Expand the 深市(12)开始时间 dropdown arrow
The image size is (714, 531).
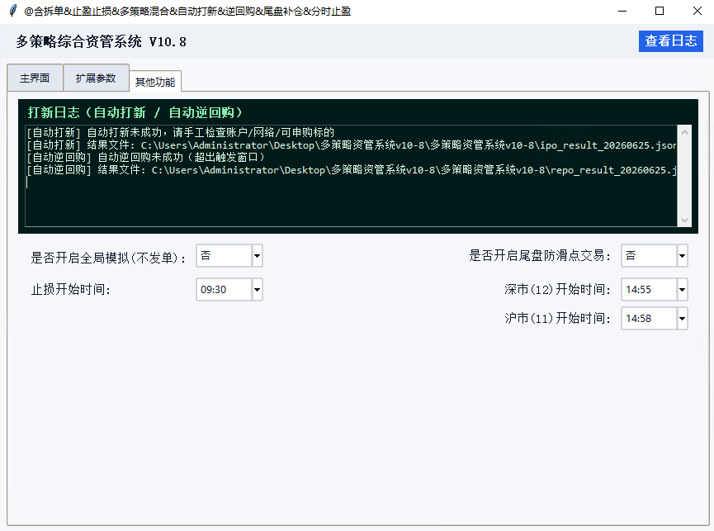tap(682, 290)
